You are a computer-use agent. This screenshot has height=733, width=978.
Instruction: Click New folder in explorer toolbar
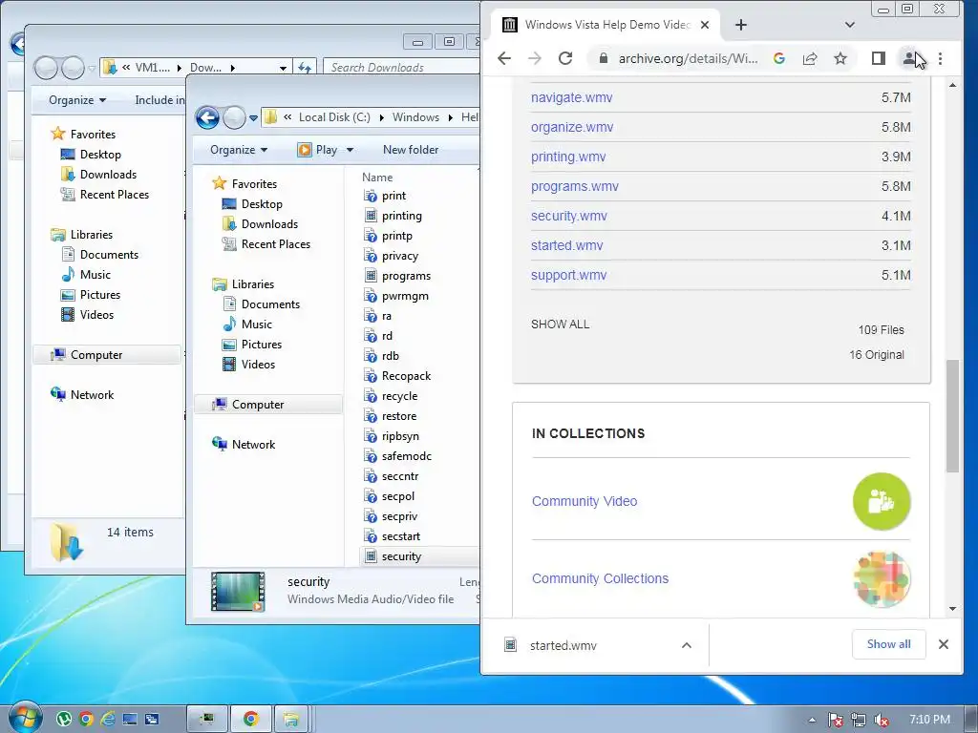tap(411, 150)
